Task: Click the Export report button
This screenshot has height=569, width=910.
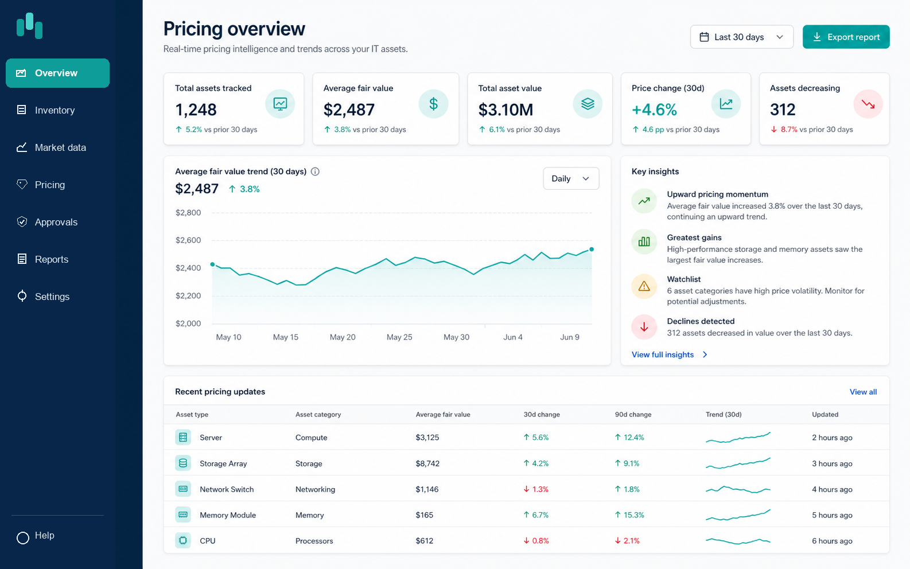Action: click(x=846, y=37)
